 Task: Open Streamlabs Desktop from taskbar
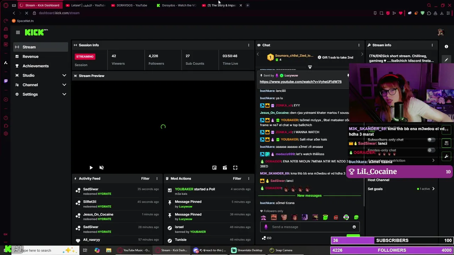pos(247,250)
